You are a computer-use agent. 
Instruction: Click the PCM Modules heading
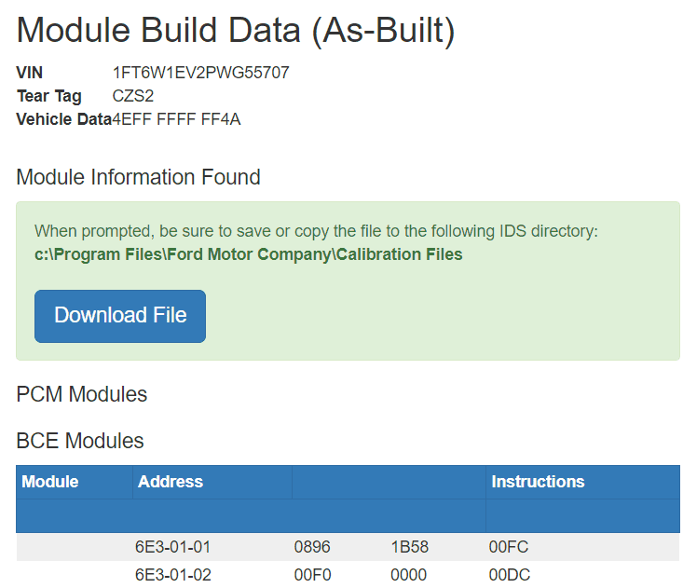pyautogui.click(x=82, y=394)
